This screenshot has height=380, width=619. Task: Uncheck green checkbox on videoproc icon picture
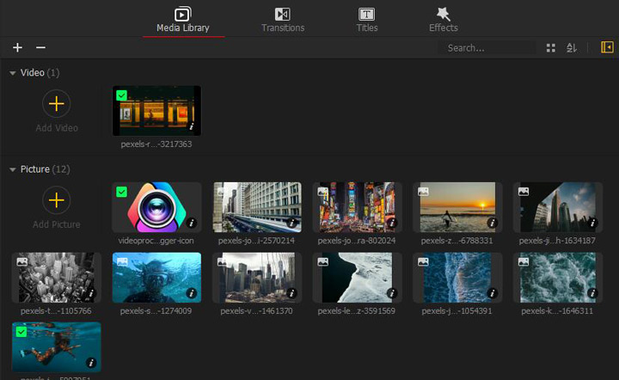click(121, 193)
